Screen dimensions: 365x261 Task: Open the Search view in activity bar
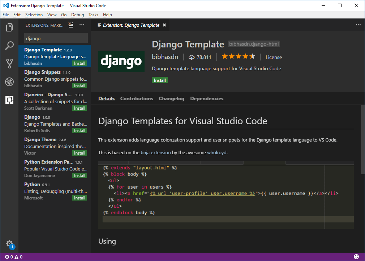[9, 46]
